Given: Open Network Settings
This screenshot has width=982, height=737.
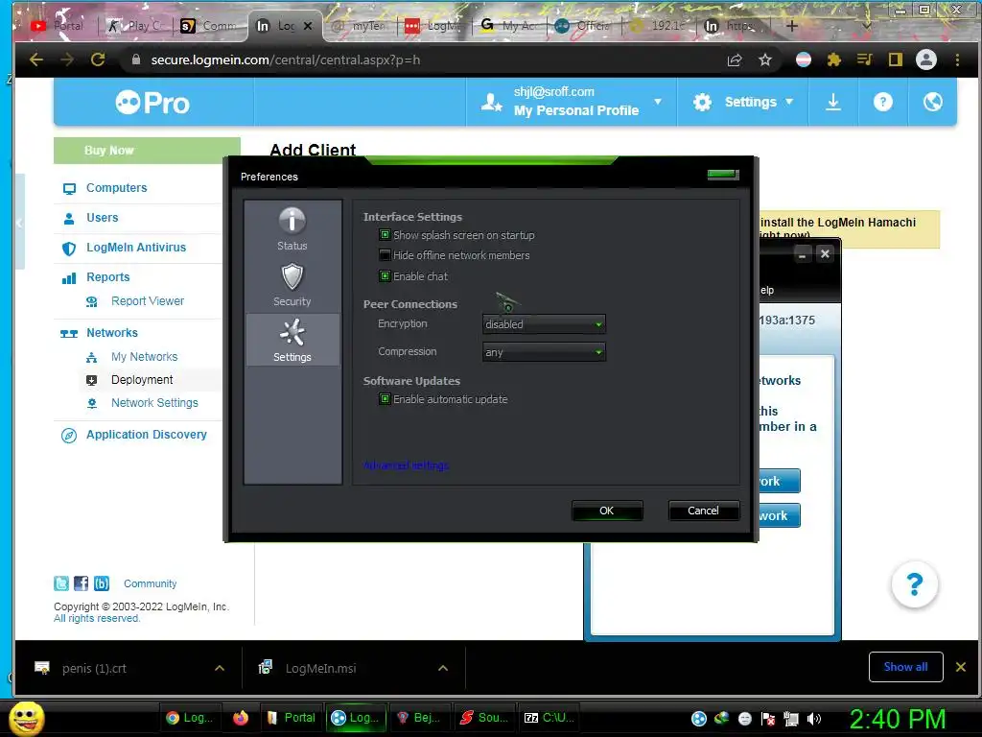Looking at the screenshot, I should coord(154,403).
